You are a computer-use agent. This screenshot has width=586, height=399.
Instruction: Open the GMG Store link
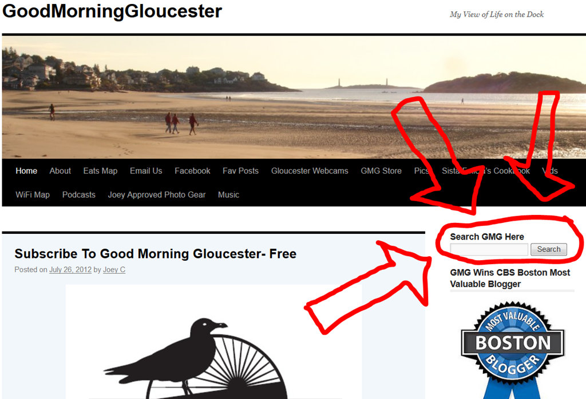tap(381, 171)
